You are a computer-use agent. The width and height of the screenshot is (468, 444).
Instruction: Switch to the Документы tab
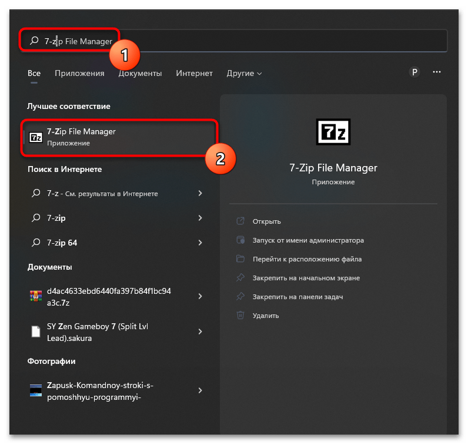click(140, 73)
